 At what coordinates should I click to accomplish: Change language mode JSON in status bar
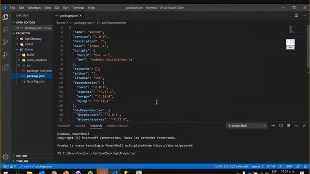coord(289,166)
